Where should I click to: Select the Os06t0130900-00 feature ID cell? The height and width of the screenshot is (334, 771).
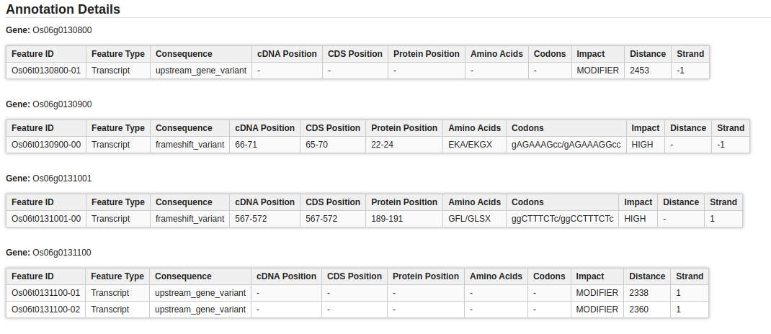[46, 145]
